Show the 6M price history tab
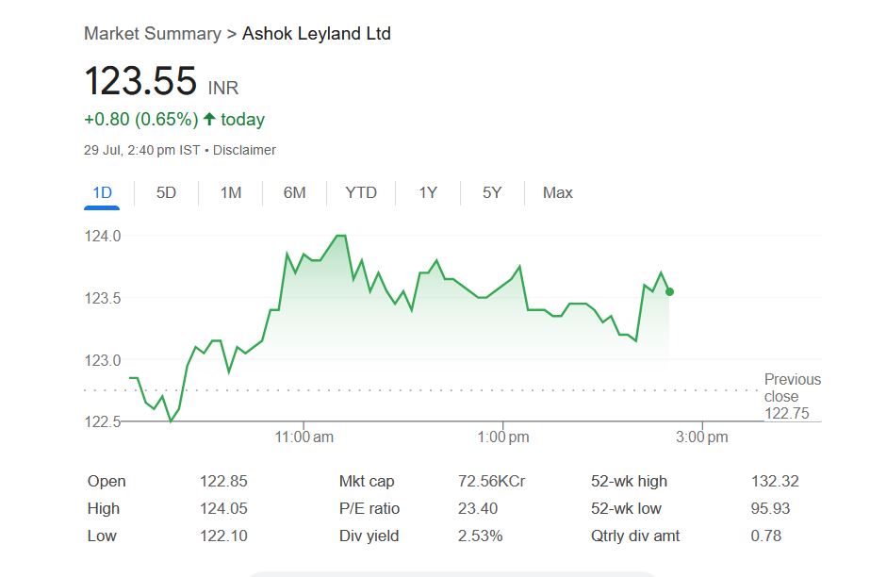Image resolution: width=870 pixels, height=577 pixels. pos(294,193)
